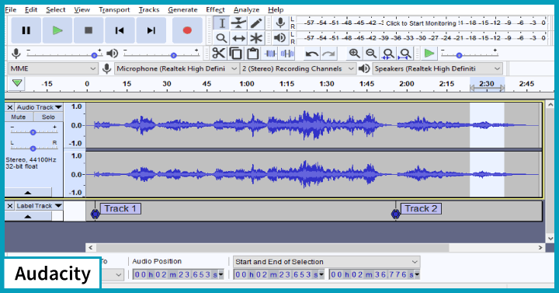Skip to end of the project
This screenshot has height=293, width=559.
pos(151,30)
